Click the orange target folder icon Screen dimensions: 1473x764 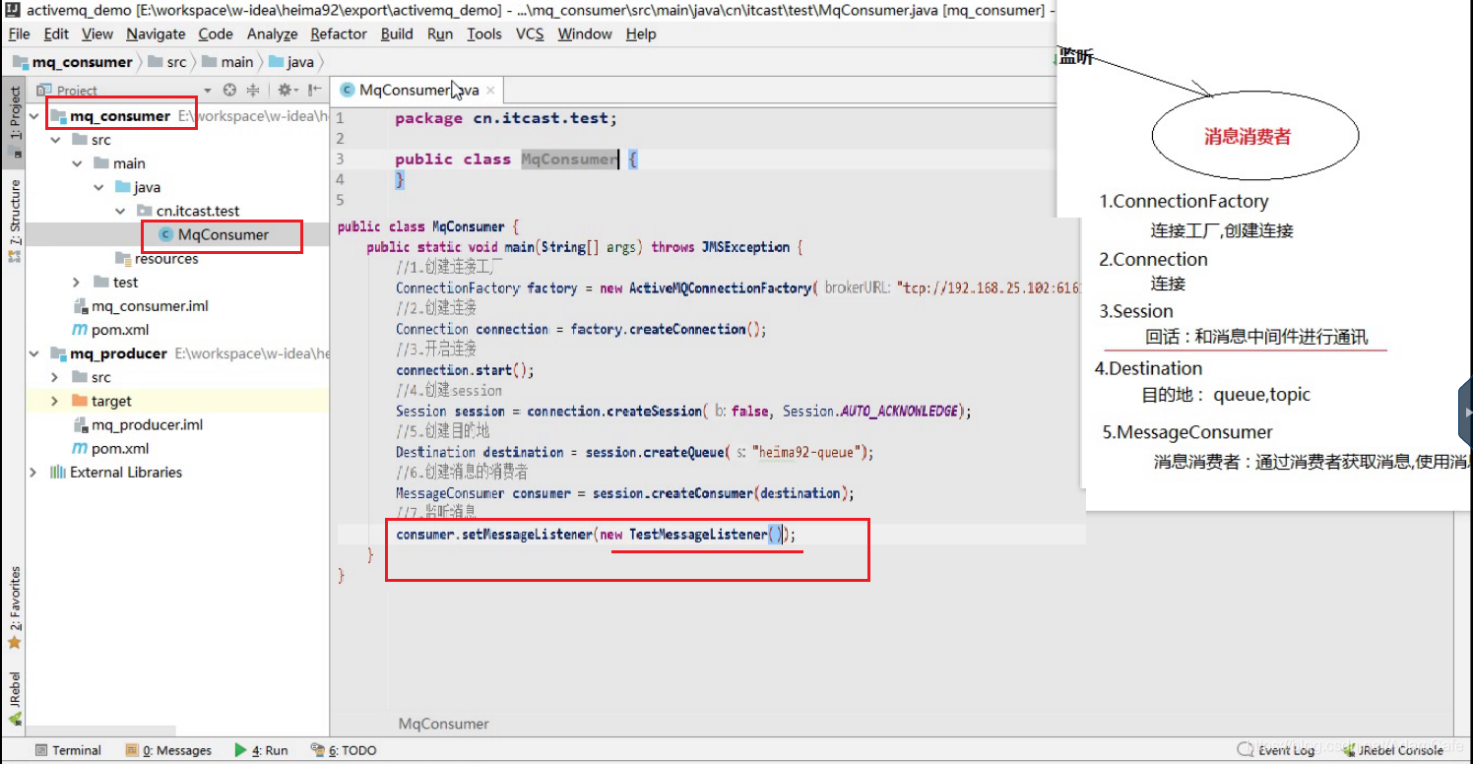click(80, 401)
